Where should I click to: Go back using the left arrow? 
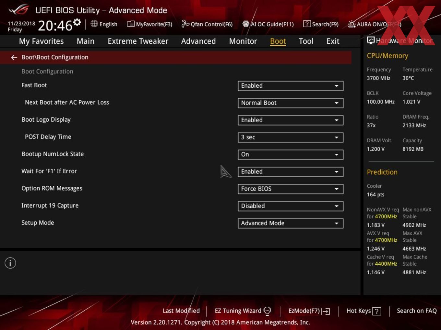click(x=14, y=58)
